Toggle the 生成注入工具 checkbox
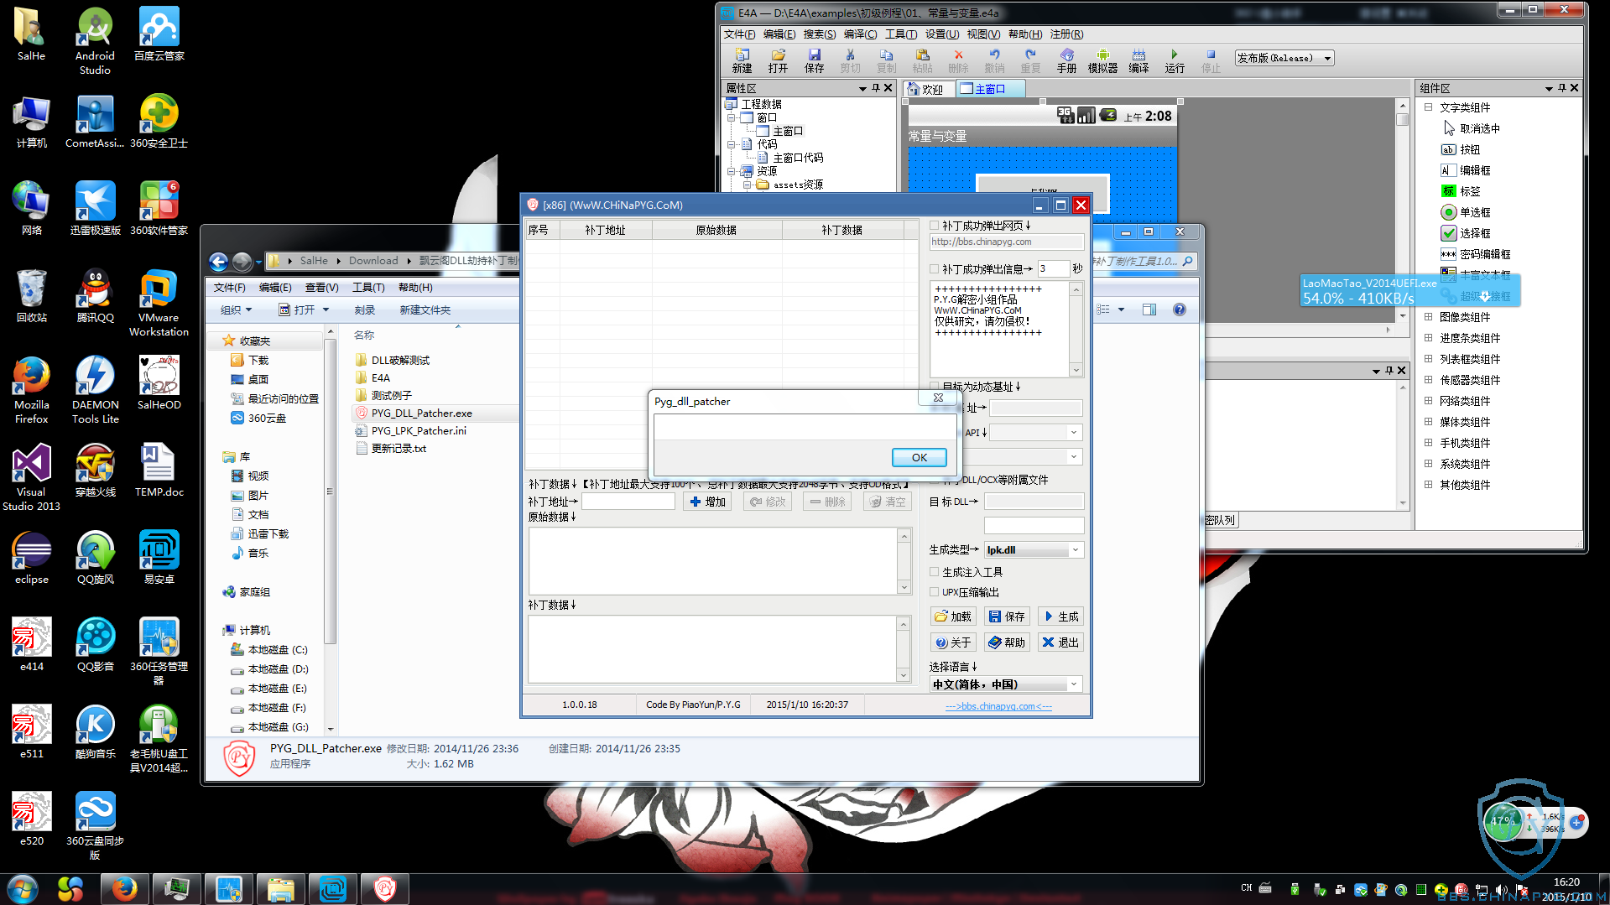Screen dimensions: 1610x905 pos(935,572)
